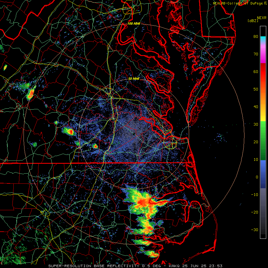Click the 50 value on the dBZ scale

pos(256,89)
